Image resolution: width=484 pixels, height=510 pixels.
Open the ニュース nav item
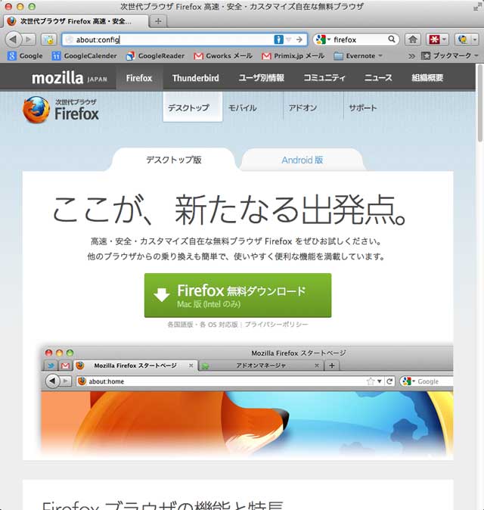(x=378, y=78)
